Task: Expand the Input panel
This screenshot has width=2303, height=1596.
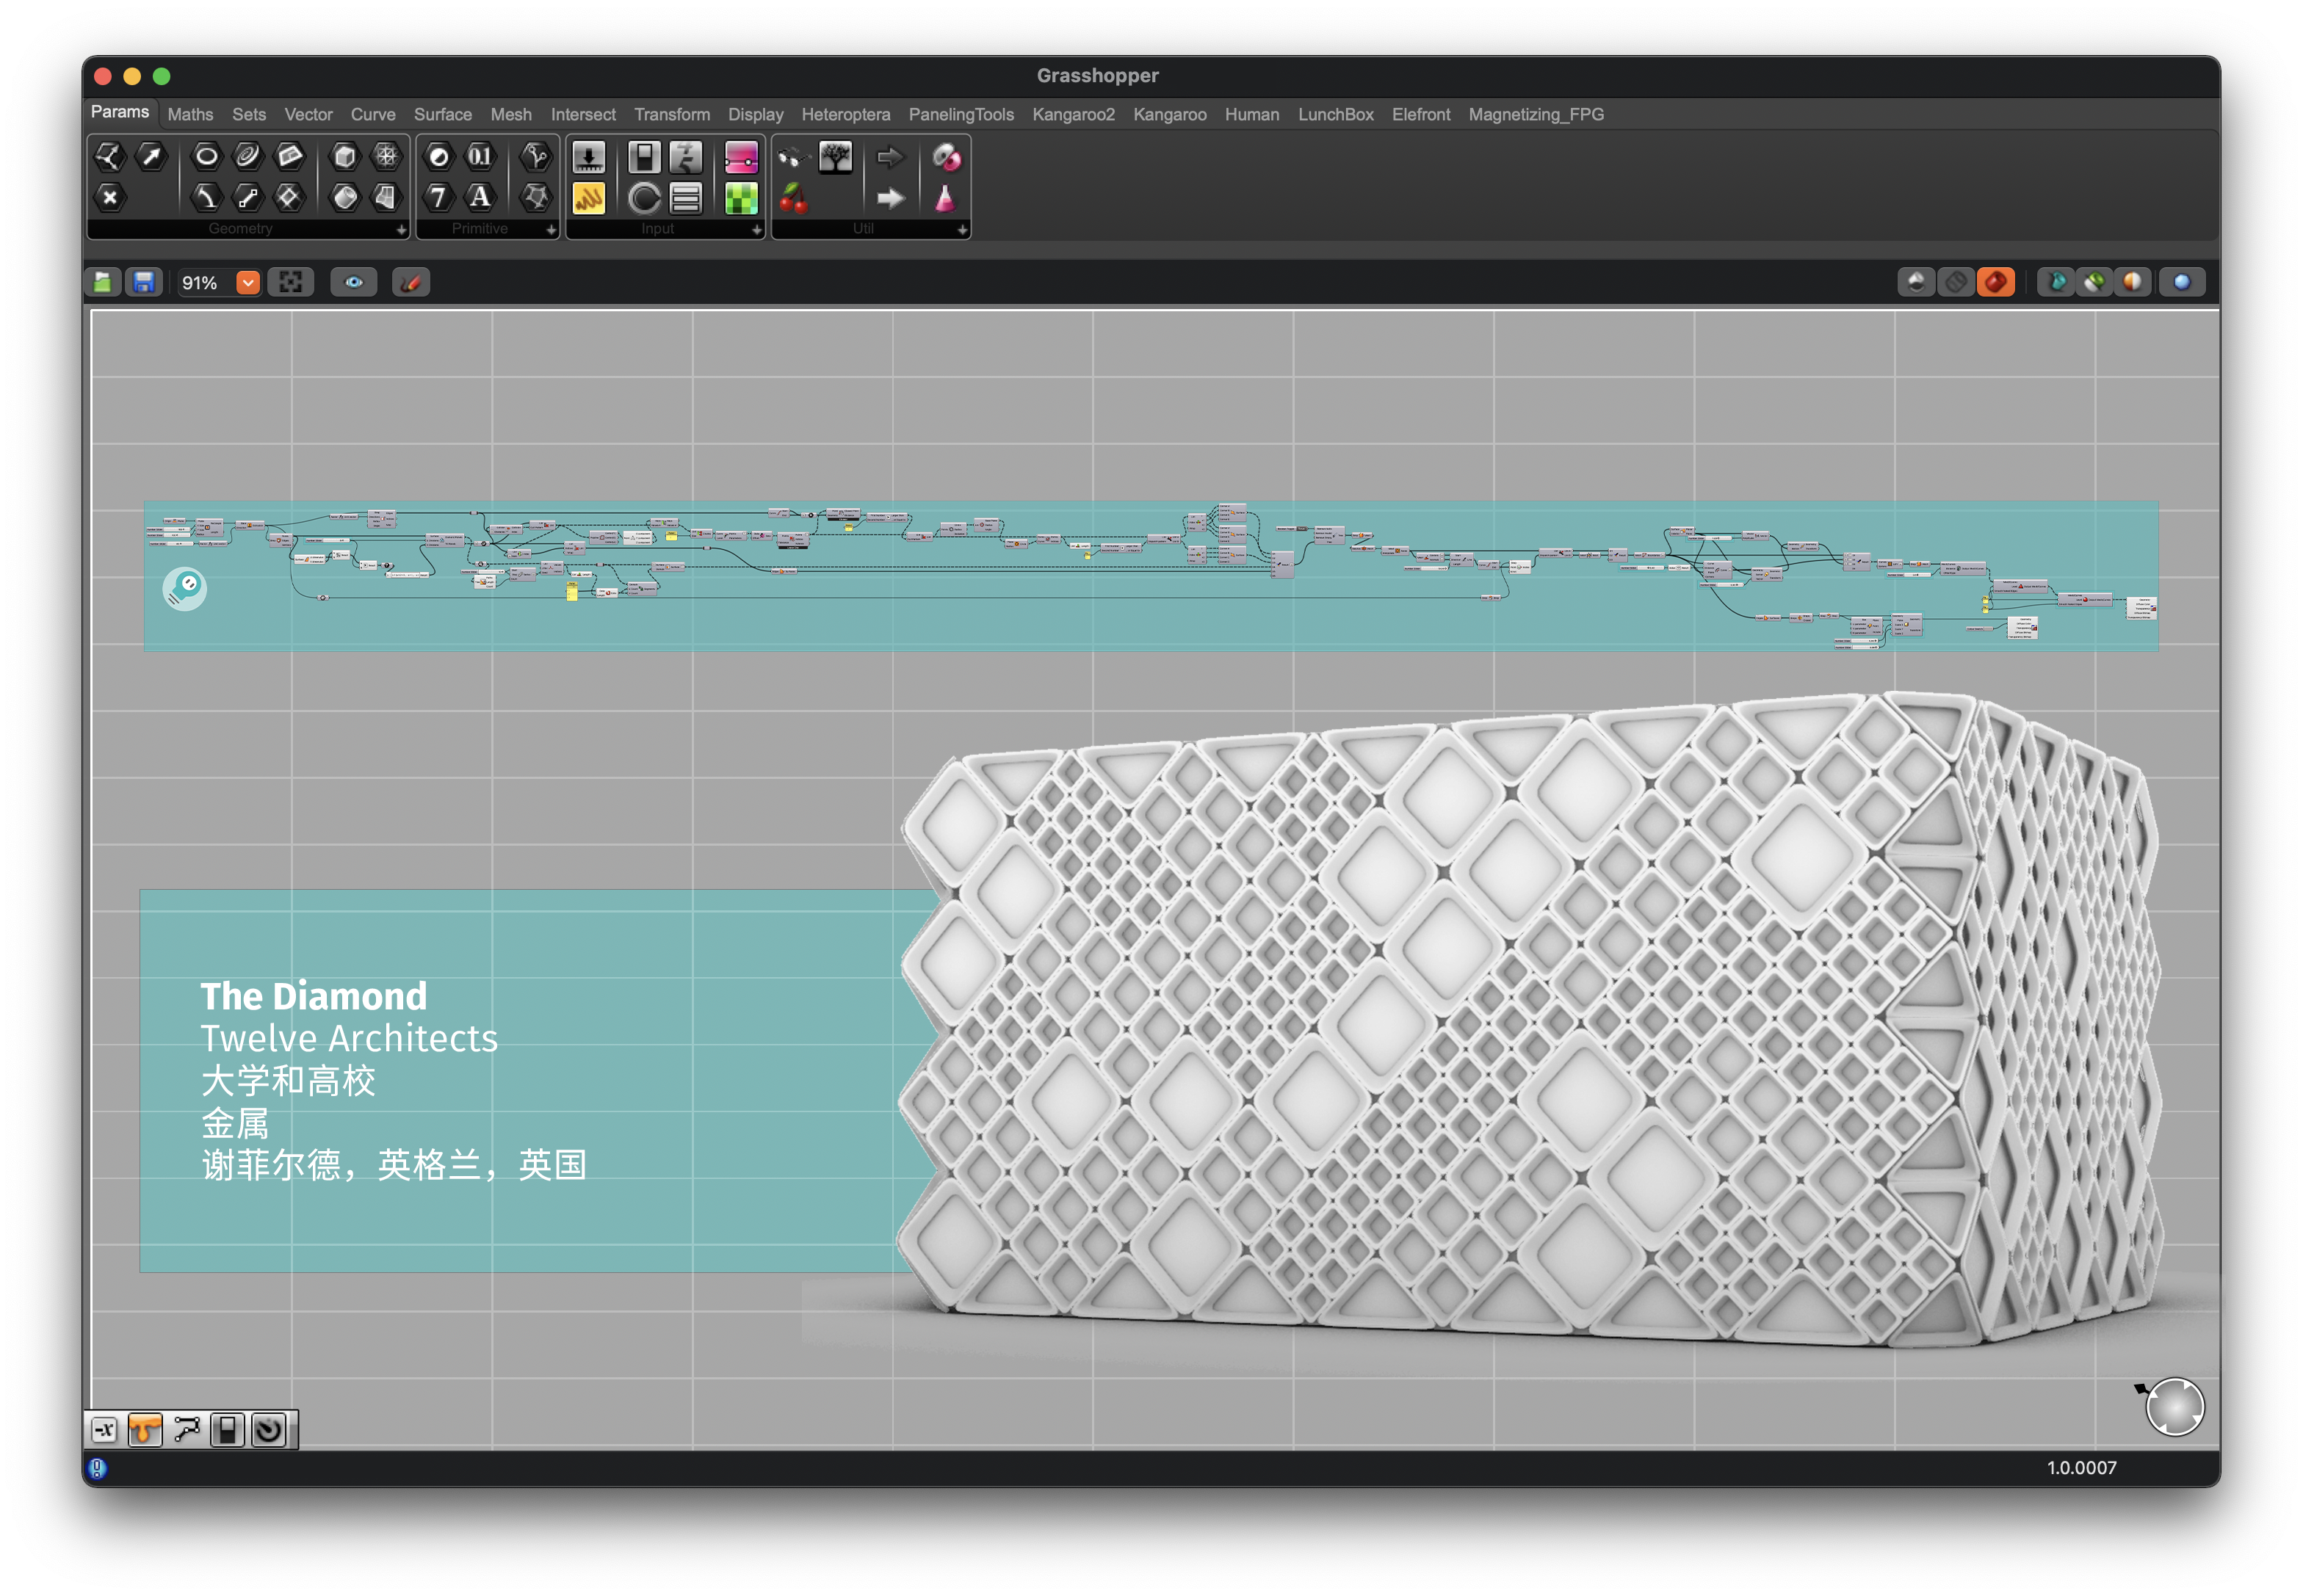Action: tap(756, 230)
